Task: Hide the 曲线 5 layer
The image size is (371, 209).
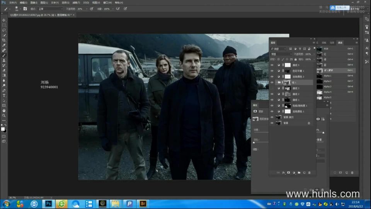Action: [x=272, y=65]
